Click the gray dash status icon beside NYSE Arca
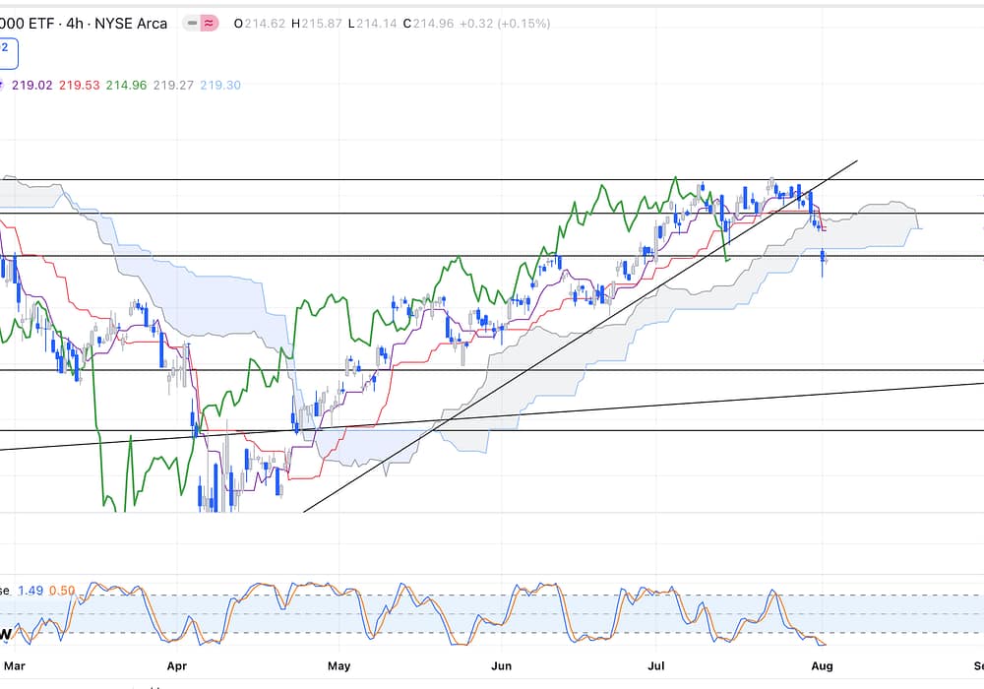The width and height of the screenshot is (984, 689). 192,24
